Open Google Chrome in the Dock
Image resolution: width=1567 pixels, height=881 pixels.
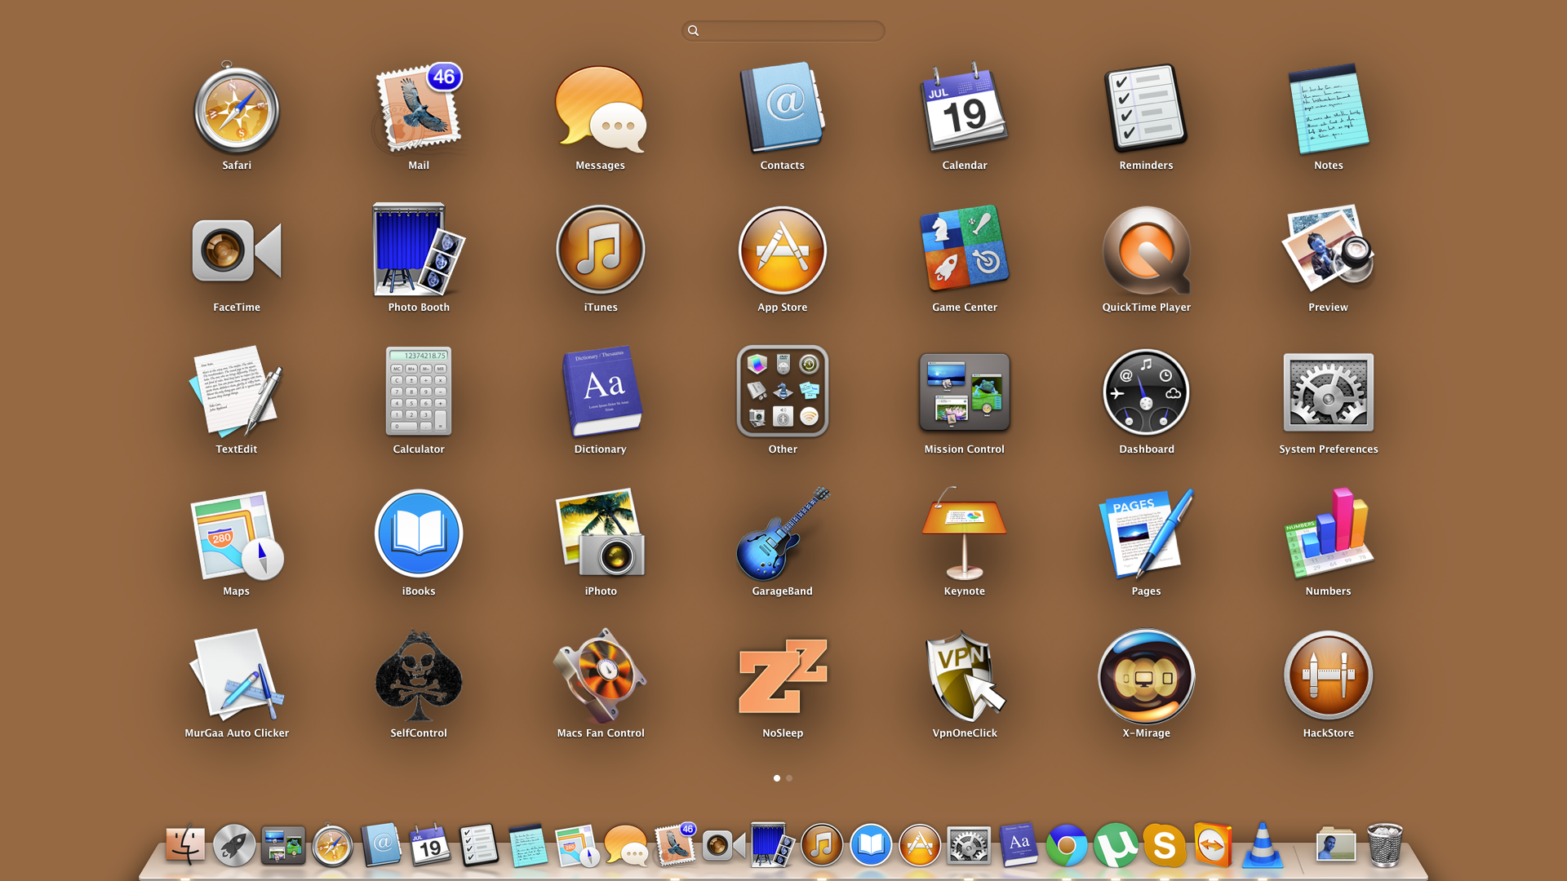click(x=1066, y=846)
